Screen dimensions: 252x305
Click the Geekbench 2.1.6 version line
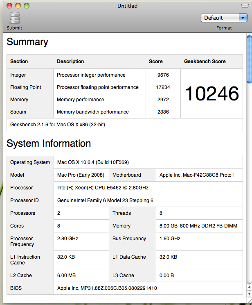point(58,125)
